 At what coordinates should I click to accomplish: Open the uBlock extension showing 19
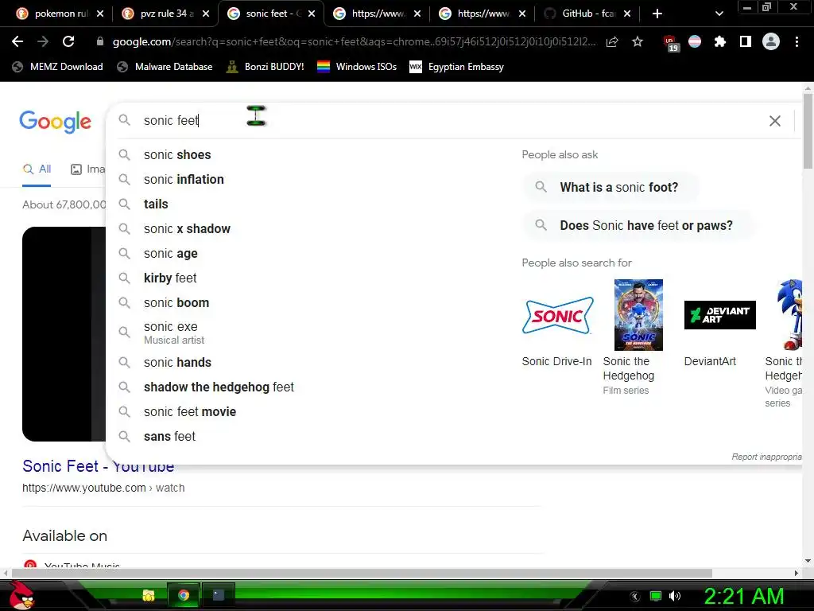670,43
